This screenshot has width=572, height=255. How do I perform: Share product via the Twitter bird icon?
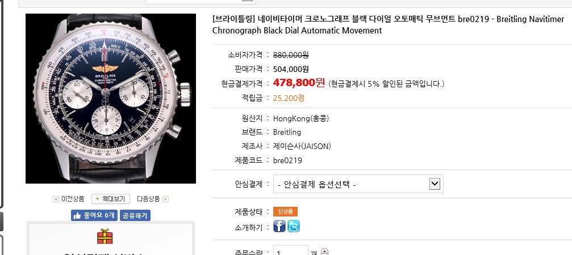[293, 226]
